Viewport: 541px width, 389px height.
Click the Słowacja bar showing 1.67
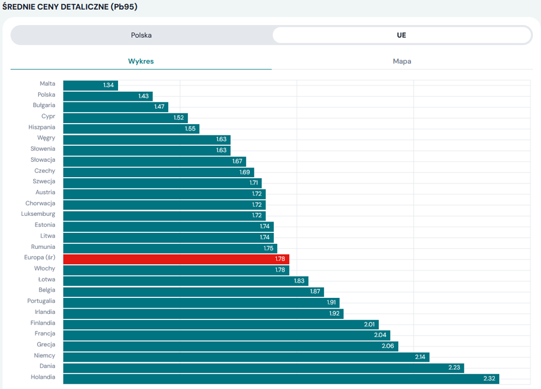155,161
